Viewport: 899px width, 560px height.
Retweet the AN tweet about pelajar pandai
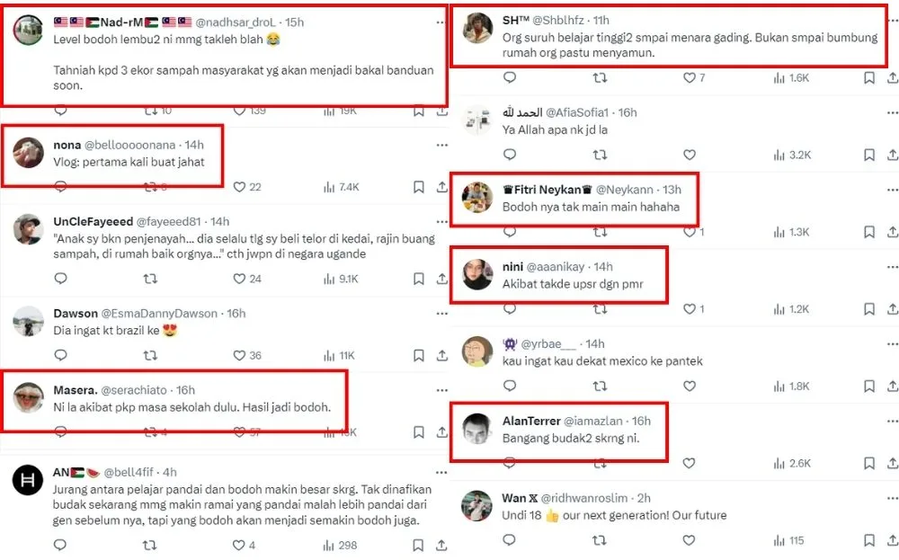(x=150, y=545)
